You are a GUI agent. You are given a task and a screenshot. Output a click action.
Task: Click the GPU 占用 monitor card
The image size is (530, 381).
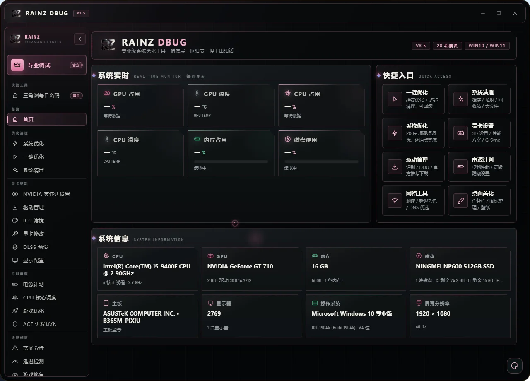[140, 105]
